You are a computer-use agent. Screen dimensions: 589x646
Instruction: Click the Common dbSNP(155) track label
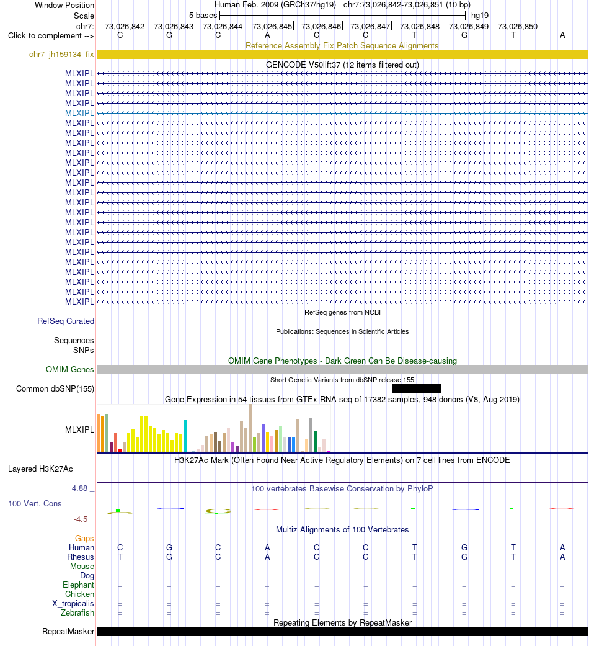(55, 389)
